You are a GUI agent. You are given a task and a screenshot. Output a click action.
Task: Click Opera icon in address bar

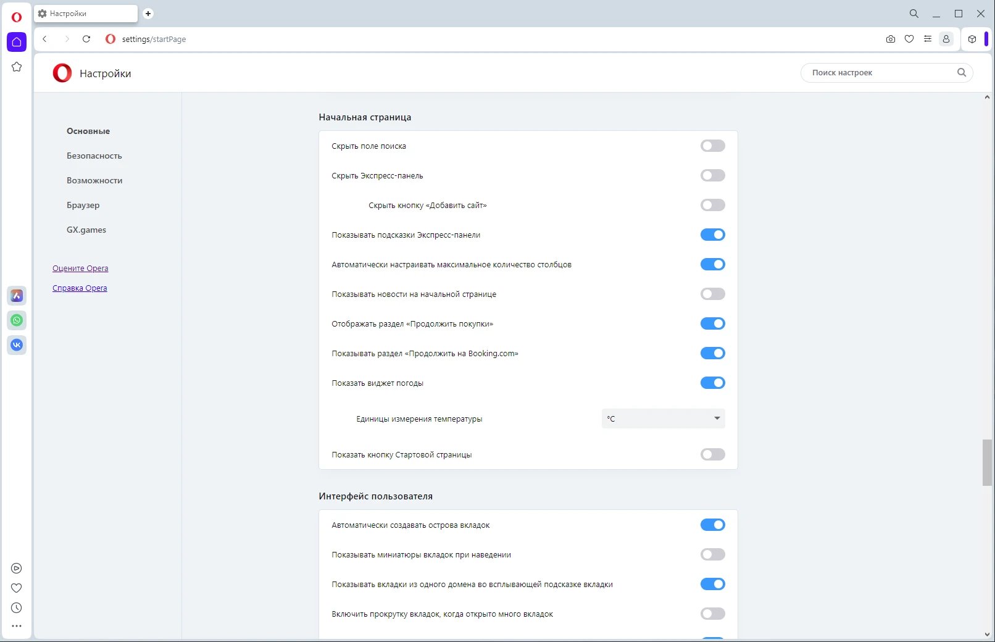(x=110, y=39)
